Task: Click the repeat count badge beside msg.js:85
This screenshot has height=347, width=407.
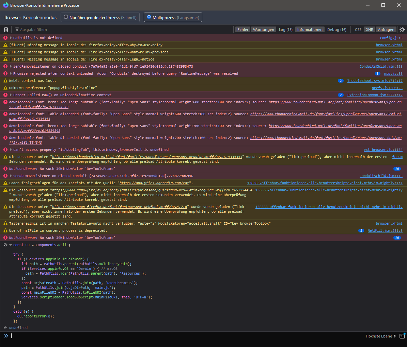Action: click(377, 73)
